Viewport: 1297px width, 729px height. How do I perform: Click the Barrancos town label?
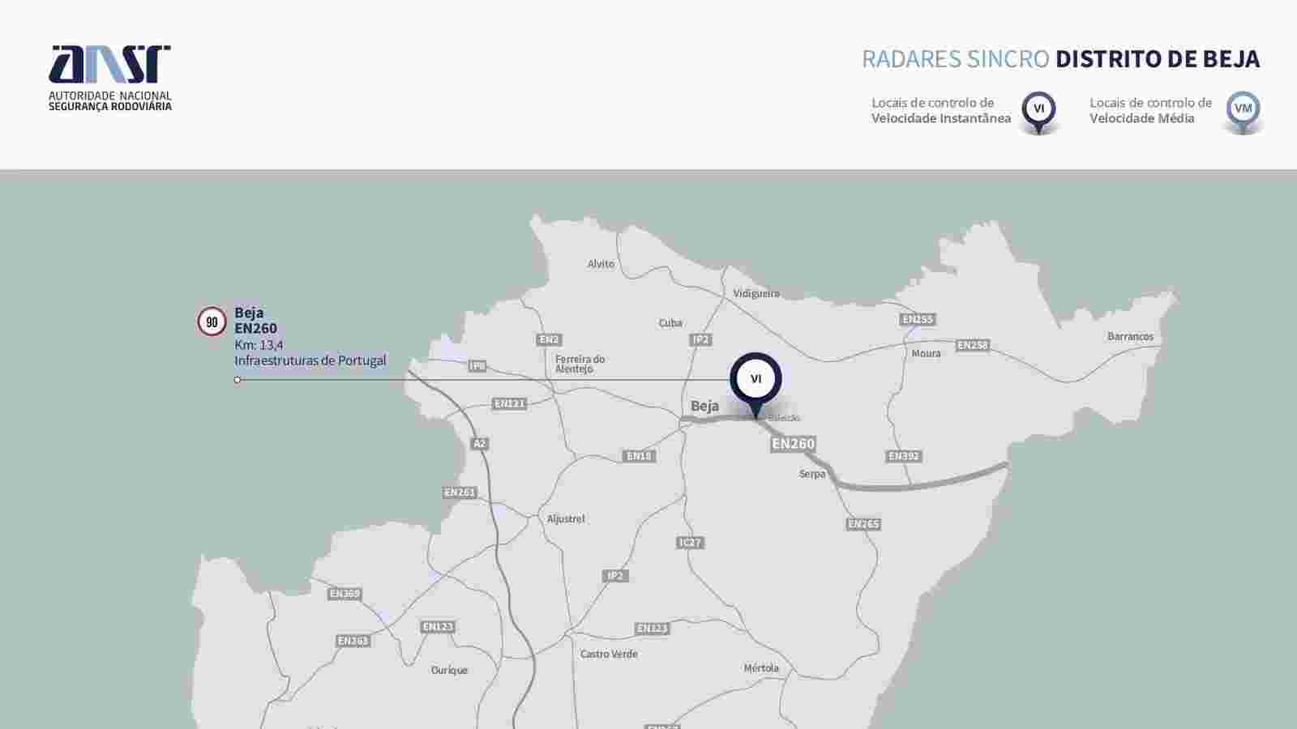(x=1130, y=336)
